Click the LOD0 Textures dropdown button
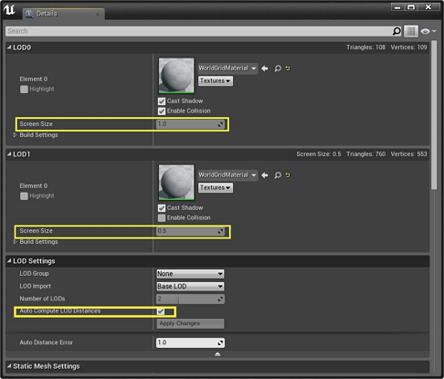 (x=216, y=81)
